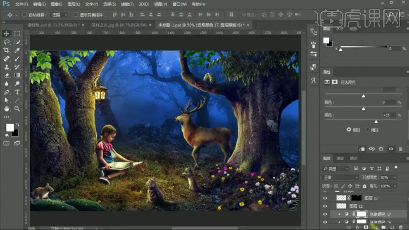The width and height of the screenshot is (409, 230).
Task: Click the layer style fx icon
Action: pyautogui.click(x=358, y=228)
